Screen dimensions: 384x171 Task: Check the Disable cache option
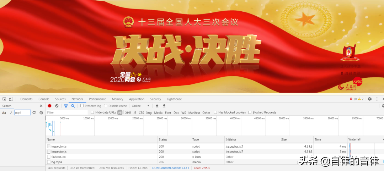coord(106,106)
